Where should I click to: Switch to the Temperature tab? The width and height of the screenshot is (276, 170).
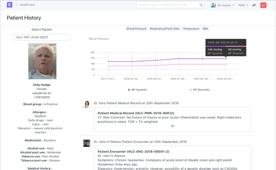pyautogui.click(x=191, y=29)
